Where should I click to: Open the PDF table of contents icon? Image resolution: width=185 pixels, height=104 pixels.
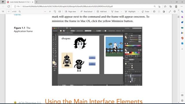tap(3, 12)
